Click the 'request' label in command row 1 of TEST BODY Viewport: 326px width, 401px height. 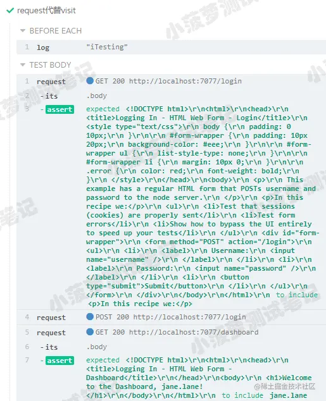point(51,82)
